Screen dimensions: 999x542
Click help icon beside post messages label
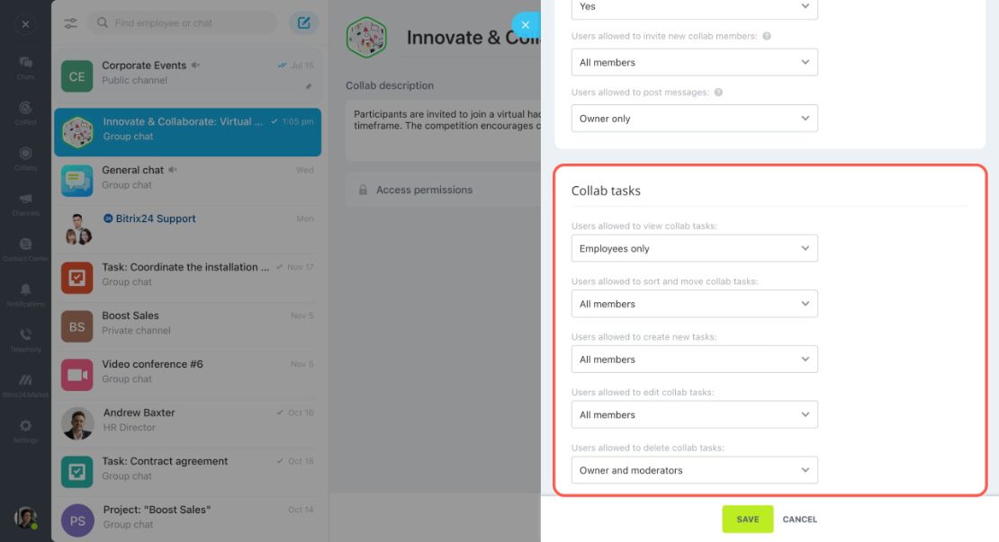tap(719, 93)
